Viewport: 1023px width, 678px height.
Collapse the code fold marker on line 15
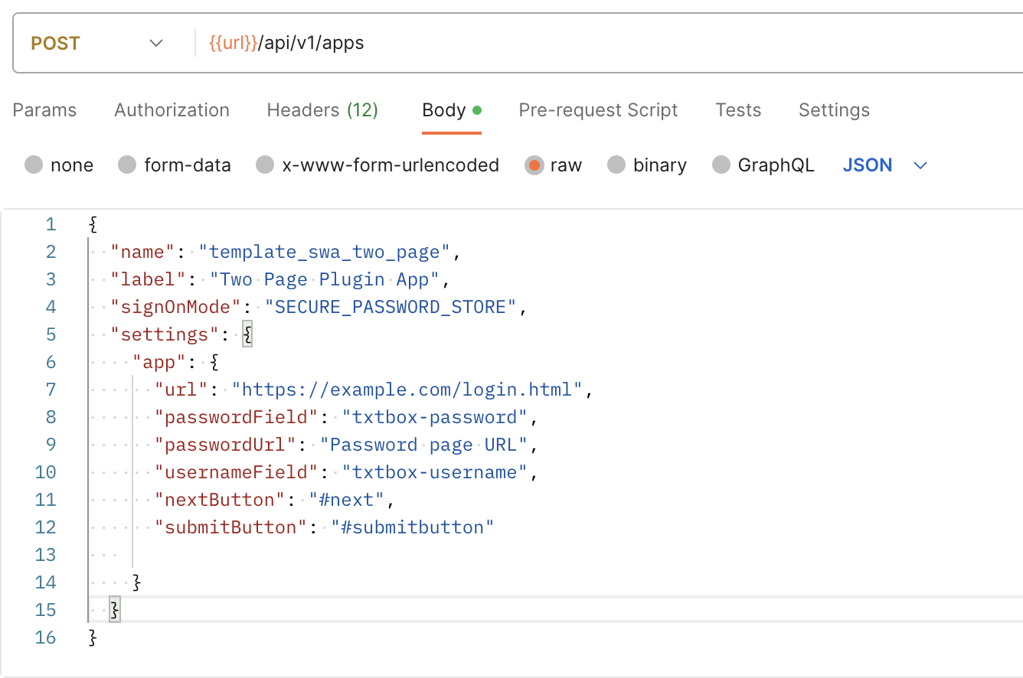(114, 609)
